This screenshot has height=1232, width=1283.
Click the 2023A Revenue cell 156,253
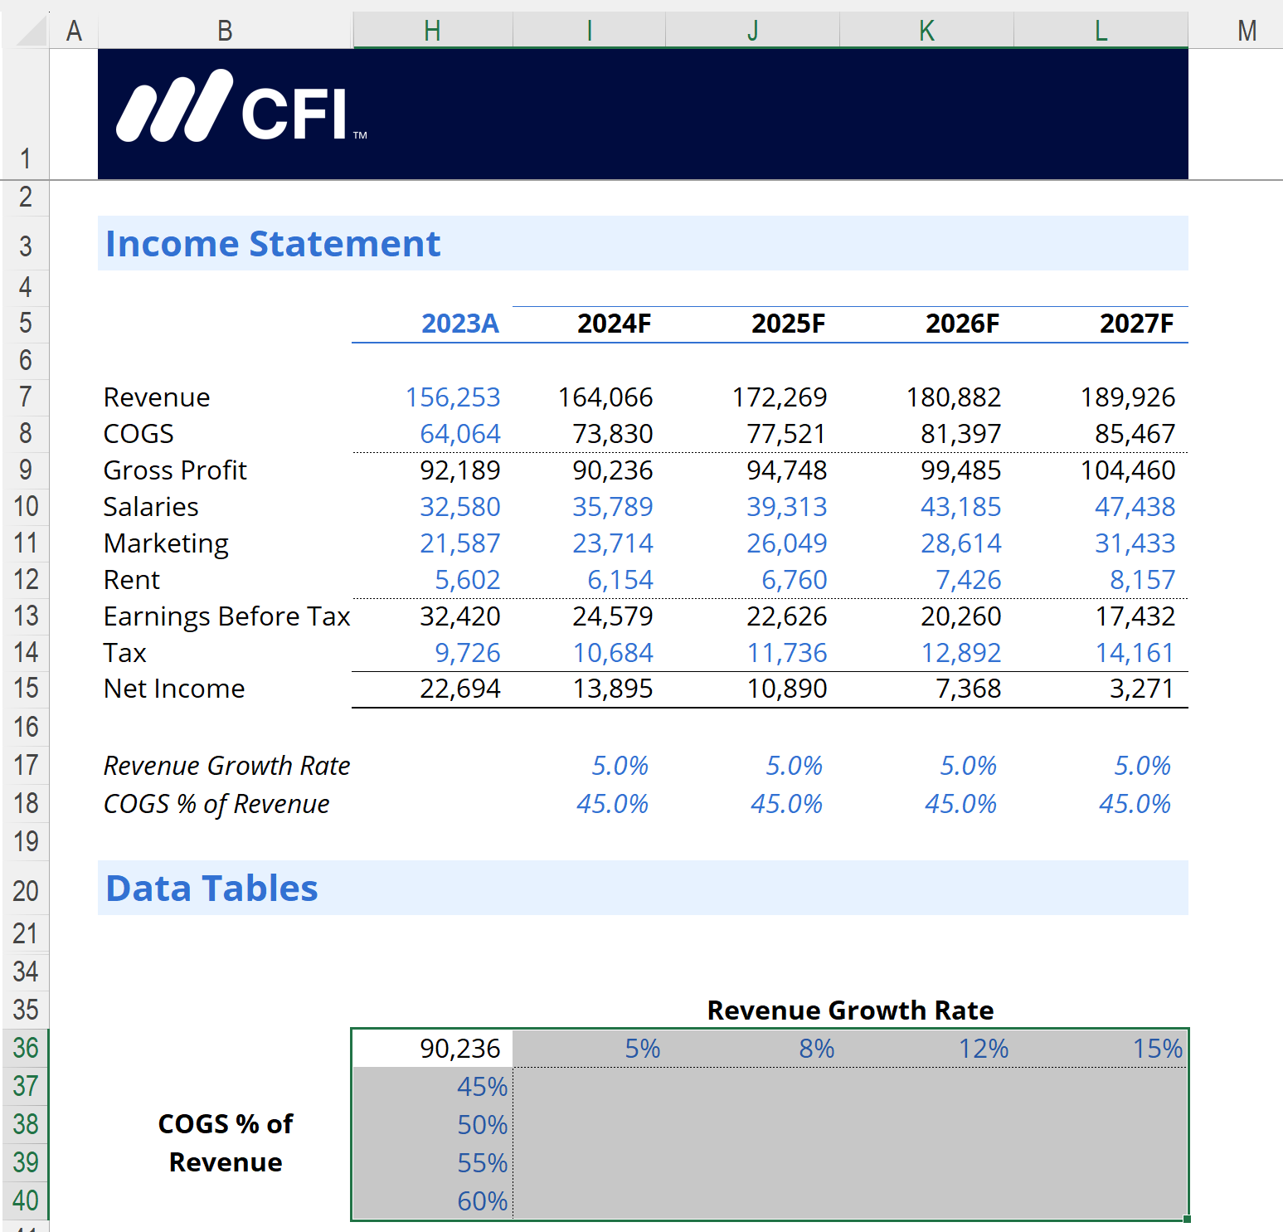tap(453, 397)
